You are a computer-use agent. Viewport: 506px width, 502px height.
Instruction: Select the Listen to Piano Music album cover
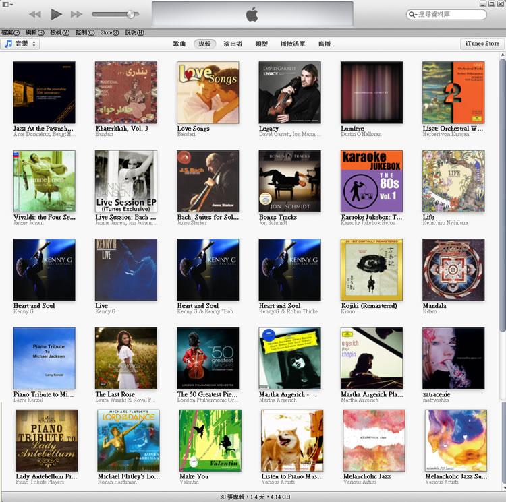[292, 441]
